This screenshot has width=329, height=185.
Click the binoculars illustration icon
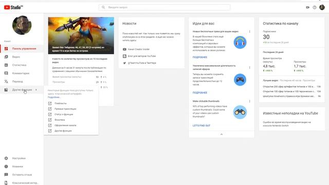pyautogui.click(x=240, y=112)
